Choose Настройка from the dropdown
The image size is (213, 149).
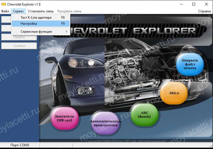pos(41,24)
